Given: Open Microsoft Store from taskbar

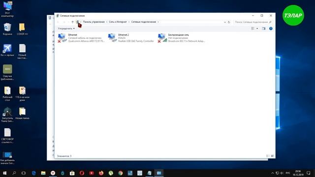Looking at the screenshot, I should click(x=72, y=173).
